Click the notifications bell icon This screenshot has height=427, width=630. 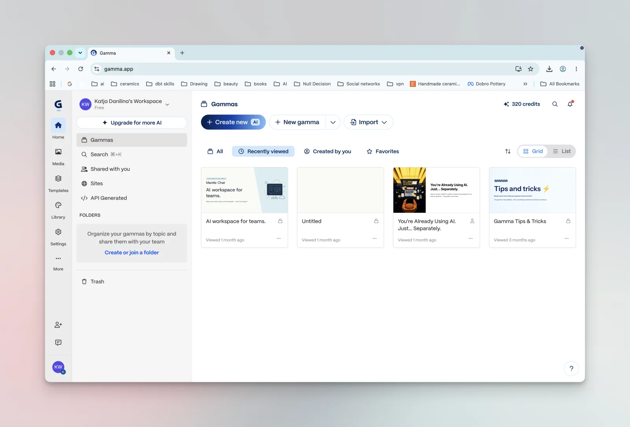(x=570, y=104)
